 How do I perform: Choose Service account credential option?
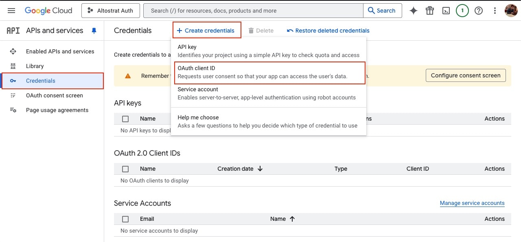(x=269, y=93)
